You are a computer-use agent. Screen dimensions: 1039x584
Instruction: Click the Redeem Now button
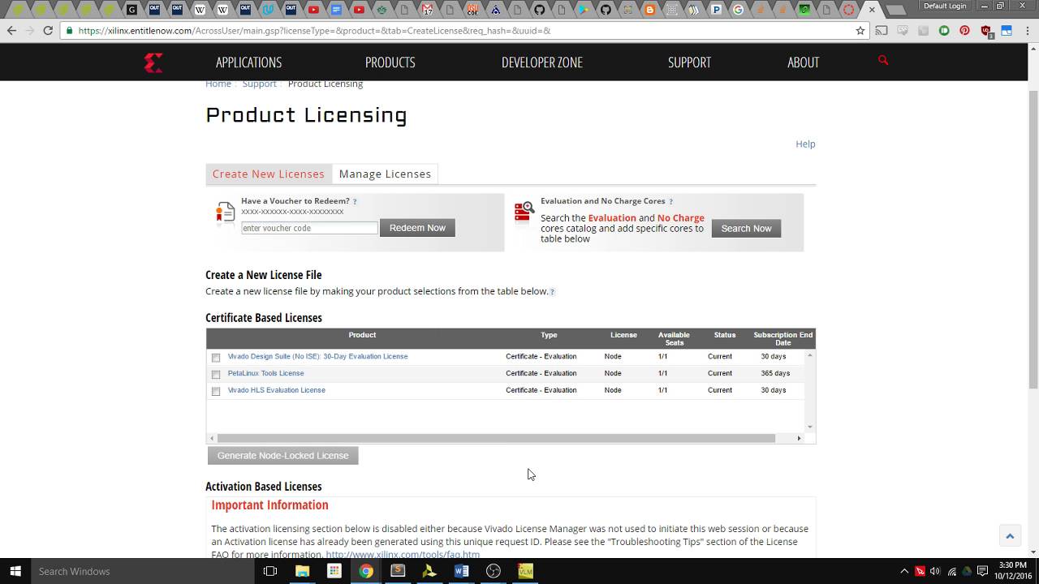click(x=417, y=228)
